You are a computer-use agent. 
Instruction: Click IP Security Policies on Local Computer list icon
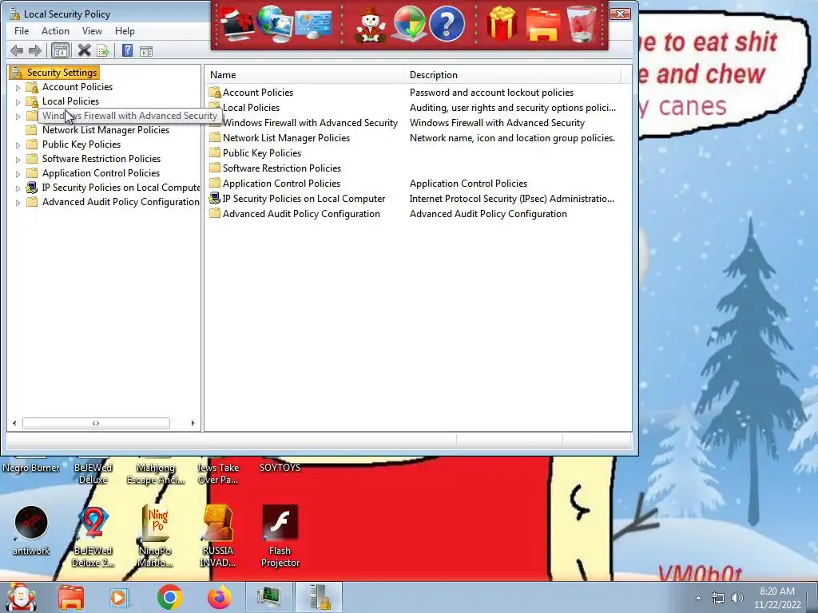[x=214, y=198]
